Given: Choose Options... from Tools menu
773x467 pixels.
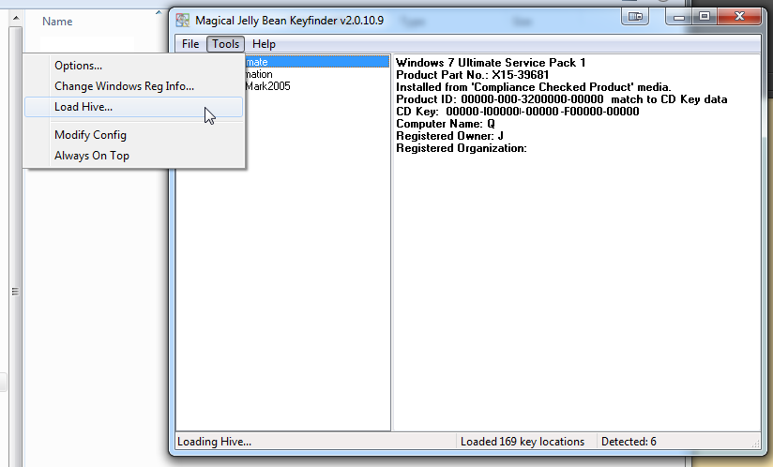Looking at the screenshot, I should pos(134,66).
